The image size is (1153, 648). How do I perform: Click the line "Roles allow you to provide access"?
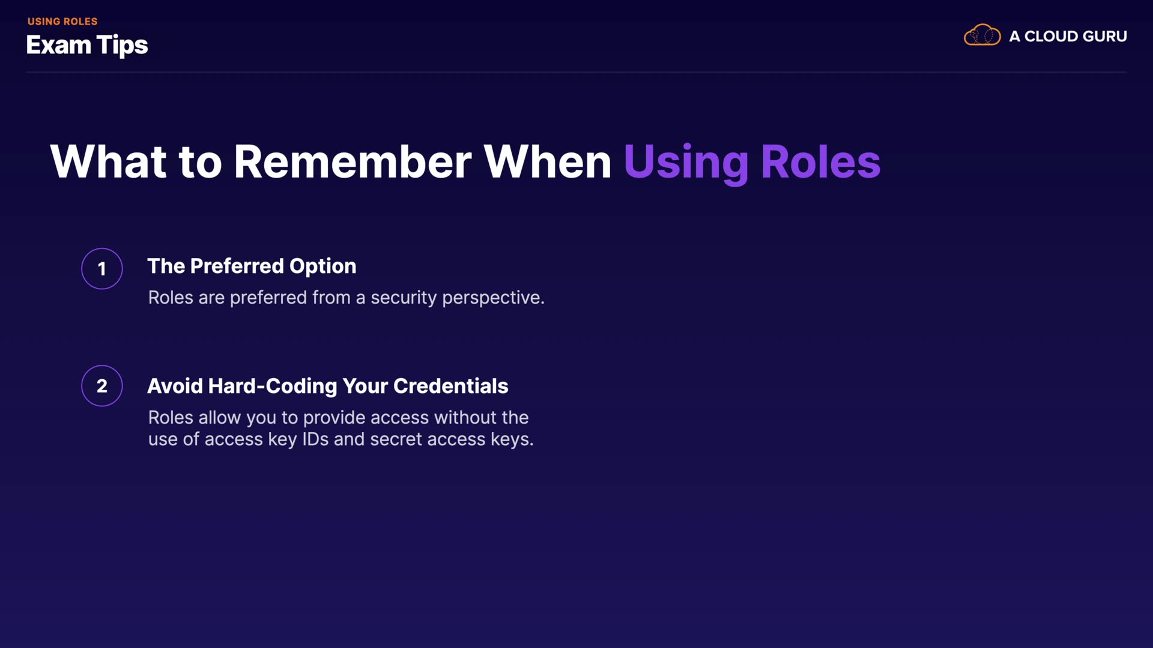[x=338, y=418]
